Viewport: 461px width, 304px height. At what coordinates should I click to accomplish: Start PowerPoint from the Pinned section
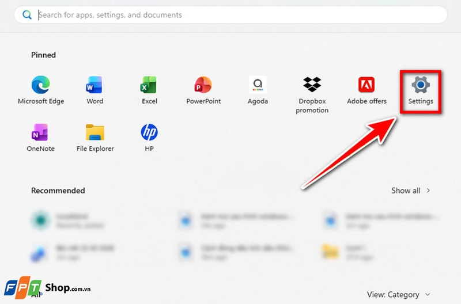203,90
